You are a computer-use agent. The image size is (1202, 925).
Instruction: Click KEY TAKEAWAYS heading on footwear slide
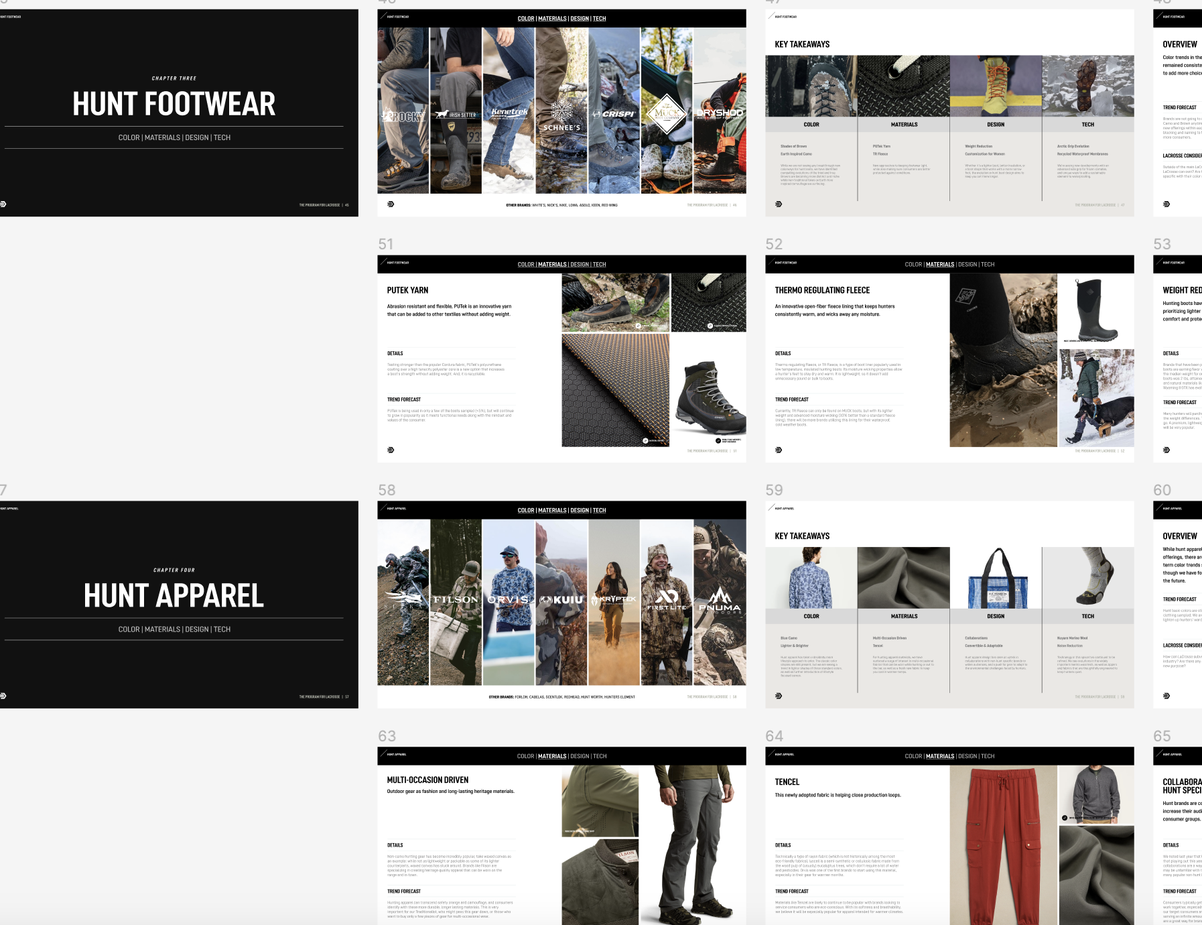point(802,44)
